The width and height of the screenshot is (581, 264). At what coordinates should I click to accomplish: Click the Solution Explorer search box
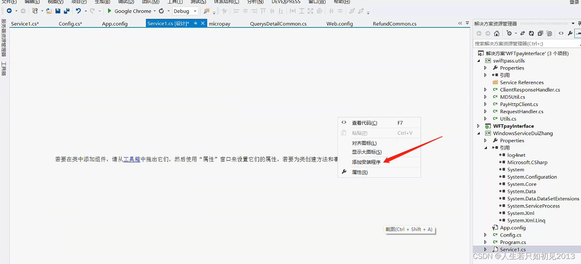[x=523, y=43]
